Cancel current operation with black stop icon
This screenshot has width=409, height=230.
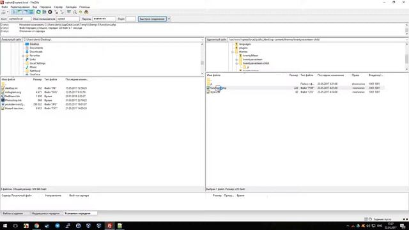50,12
